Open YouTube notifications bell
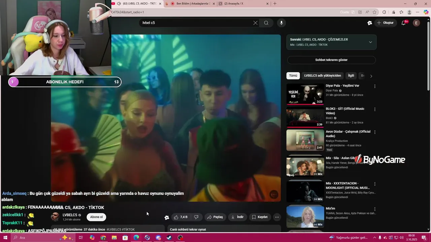 tap(403, 23)
